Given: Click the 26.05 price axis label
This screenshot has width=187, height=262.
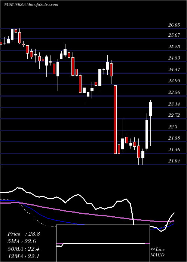Looking at the screenshot, I should [174, 25].
